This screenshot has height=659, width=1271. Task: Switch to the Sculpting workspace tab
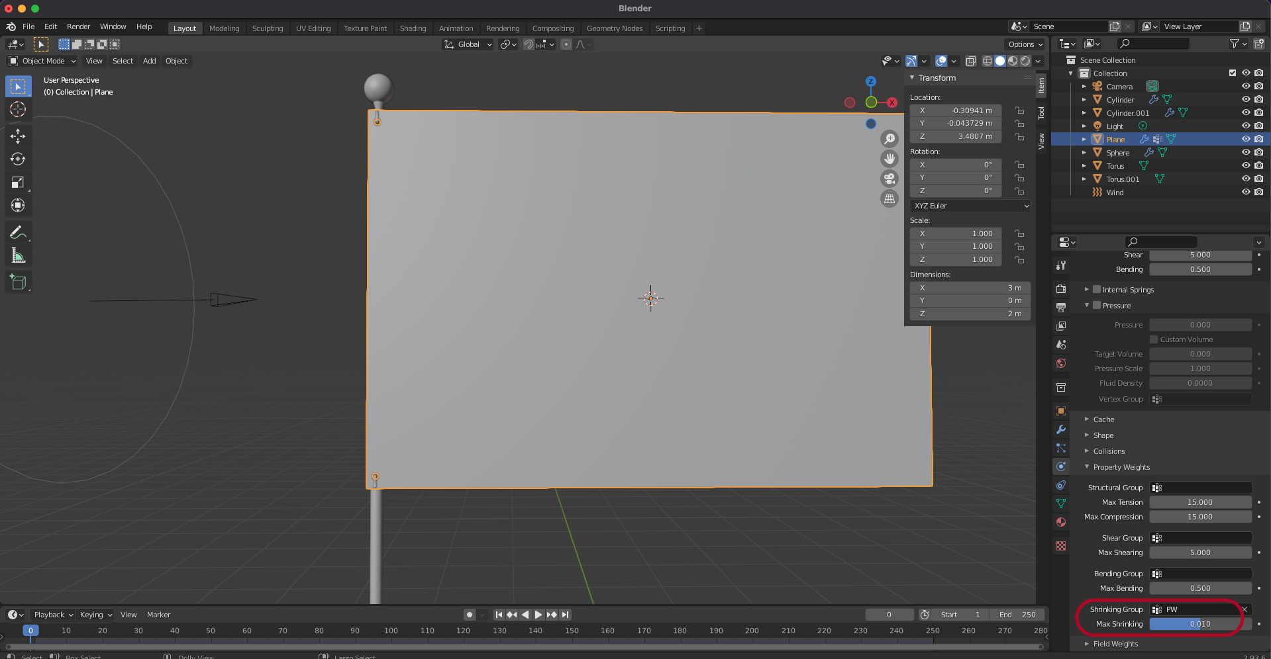[268, 28]
